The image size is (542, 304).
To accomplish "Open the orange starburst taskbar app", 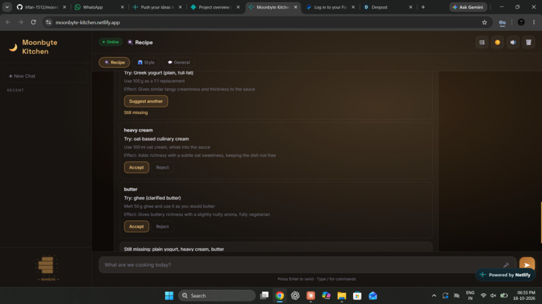I will (x=311, y=296).
